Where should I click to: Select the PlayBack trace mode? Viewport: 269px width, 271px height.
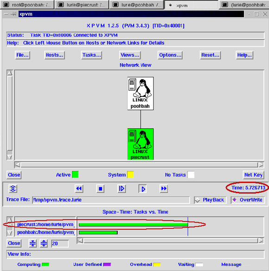[x=210, y=200]
